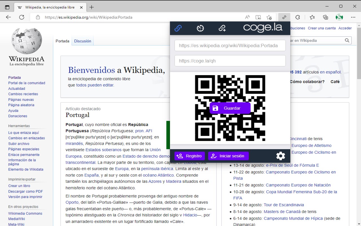Click the Registro button
The image size is (361, 226).
(x=190, y=156)
